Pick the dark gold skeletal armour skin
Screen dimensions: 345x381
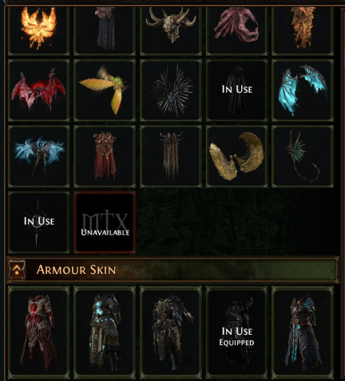[171, 332]
